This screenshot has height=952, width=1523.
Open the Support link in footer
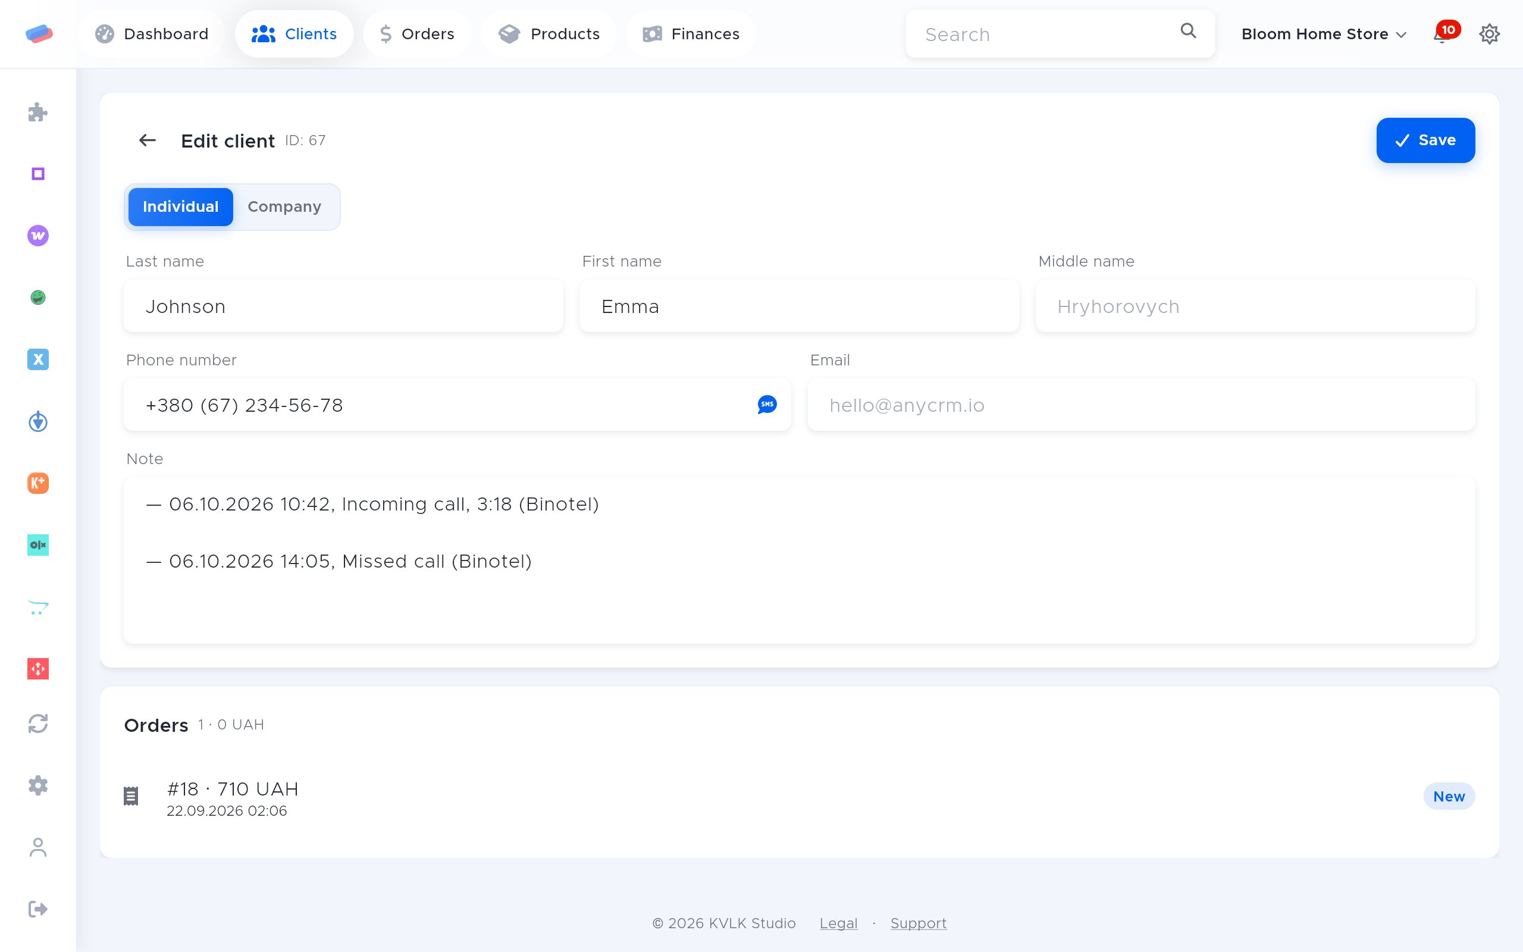918,923
